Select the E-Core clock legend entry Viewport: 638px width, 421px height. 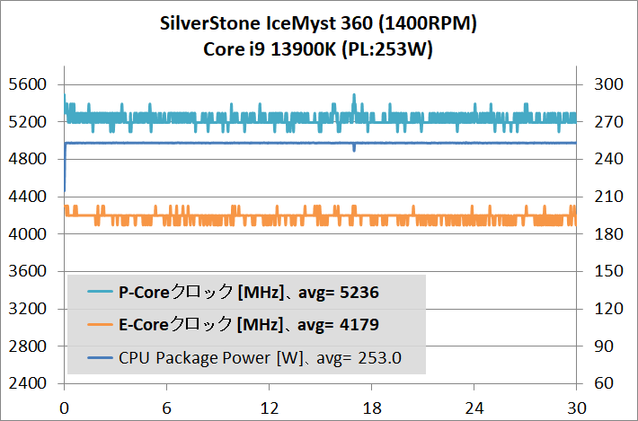point(233,324)
